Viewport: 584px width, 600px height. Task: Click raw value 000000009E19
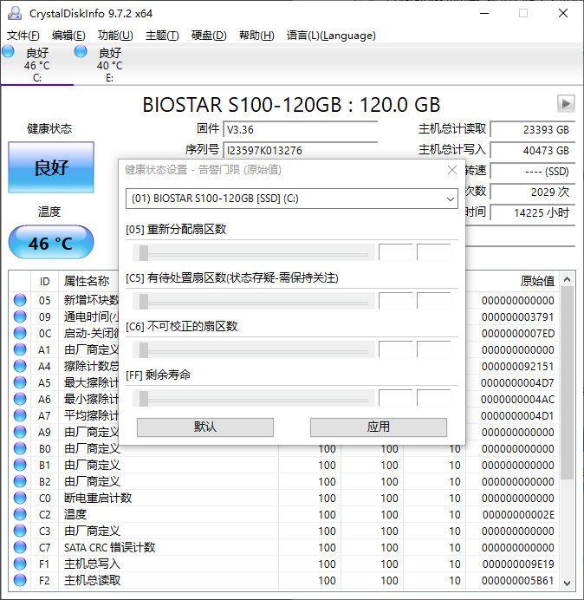(518, 564)
